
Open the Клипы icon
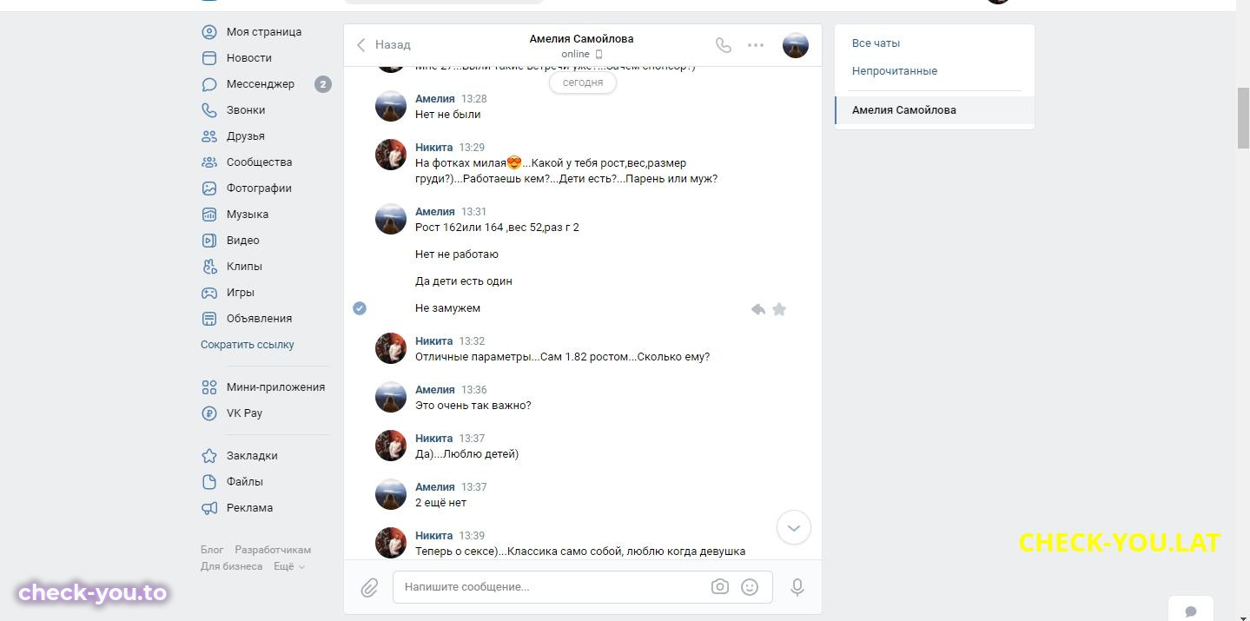208,267
